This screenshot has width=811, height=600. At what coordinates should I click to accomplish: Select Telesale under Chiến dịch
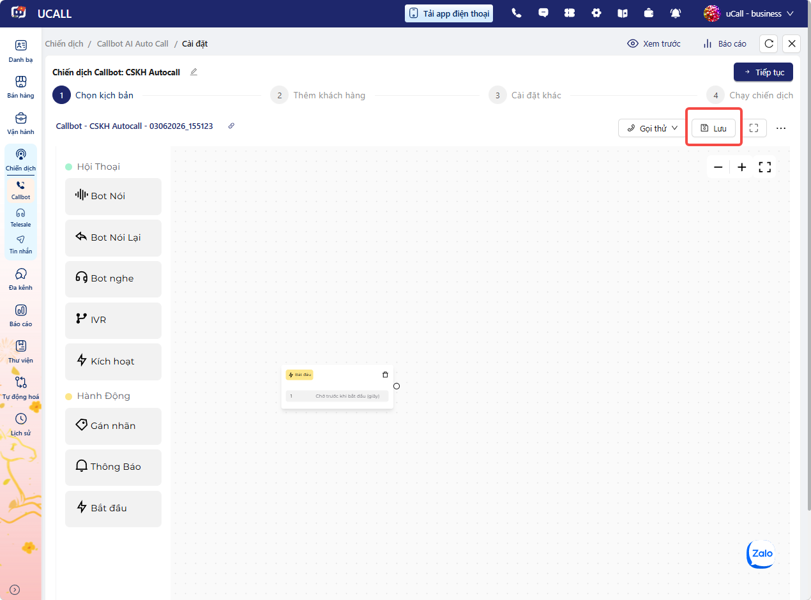click(x=20, y=218)
